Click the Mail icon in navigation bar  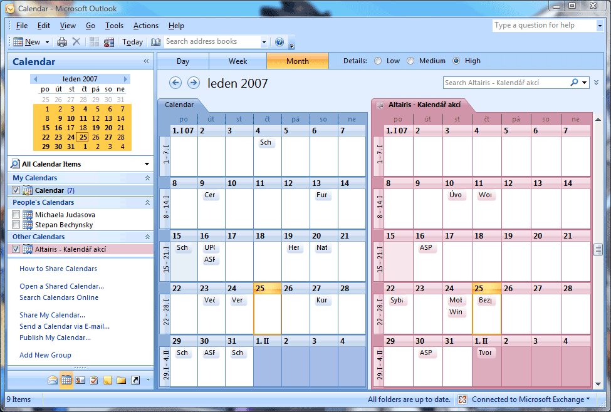(53, 380)
